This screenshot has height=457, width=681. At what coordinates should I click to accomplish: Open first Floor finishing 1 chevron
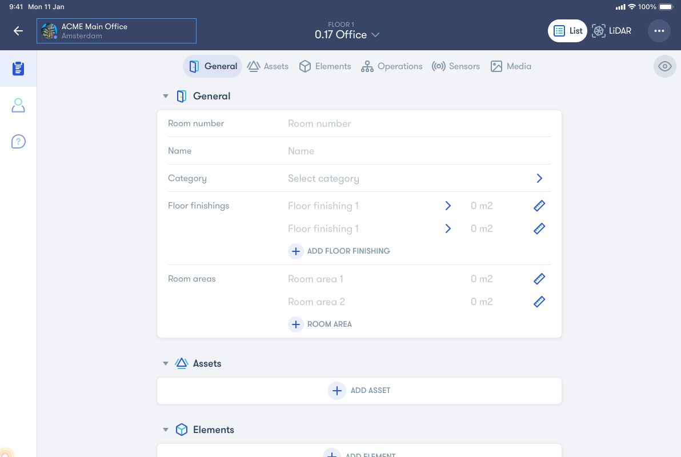tap(448, 206)
